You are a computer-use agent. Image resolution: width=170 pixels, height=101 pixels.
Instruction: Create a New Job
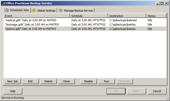click(x=12, y=81)
